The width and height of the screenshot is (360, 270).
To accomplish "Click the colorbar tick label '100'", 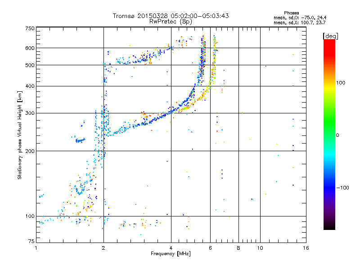I will (x=341, y=83).
